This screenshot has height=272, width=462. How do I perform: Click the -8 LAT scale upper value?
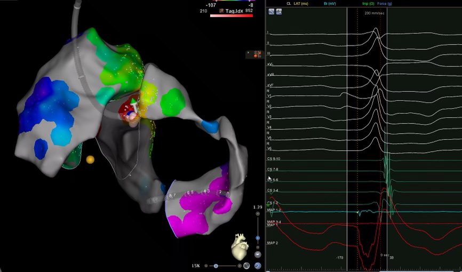tap(251, 5)
